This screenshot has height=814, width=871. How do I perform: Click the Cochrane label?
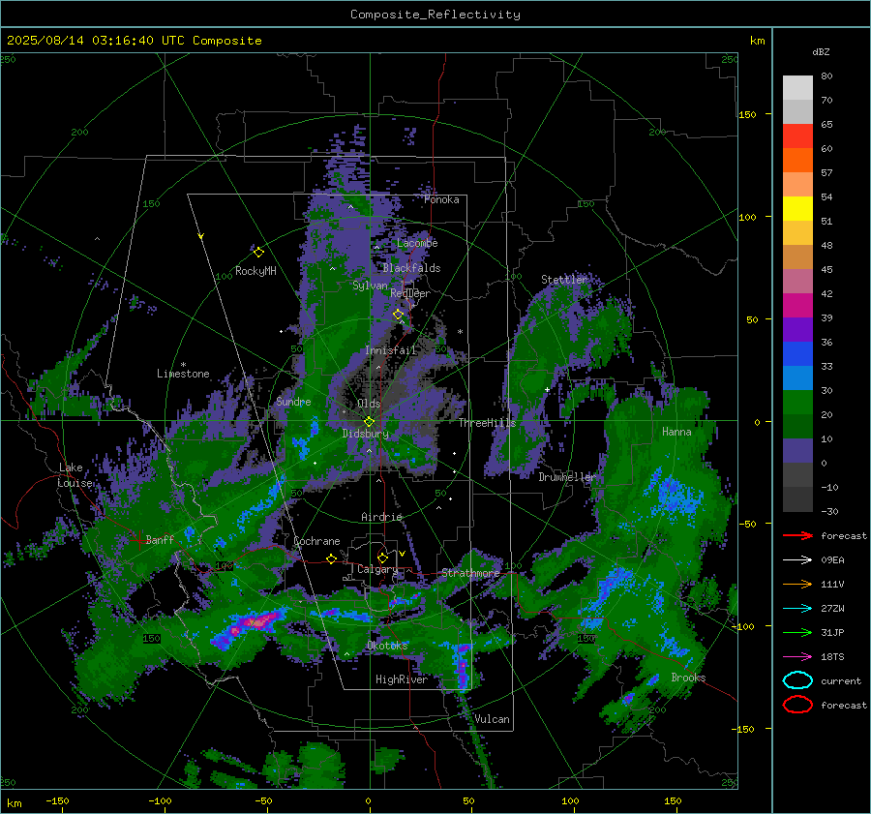(x=316, y=541)
